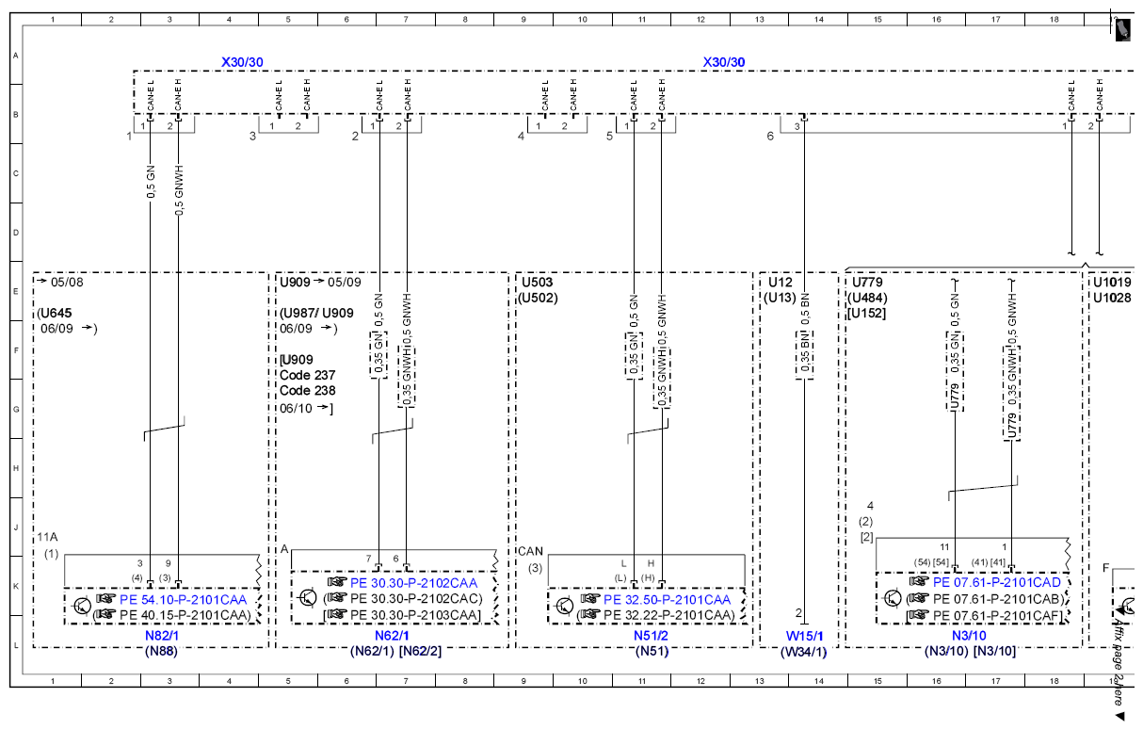Click the (N88) label

pyautogui.click(x=160, y=651)
